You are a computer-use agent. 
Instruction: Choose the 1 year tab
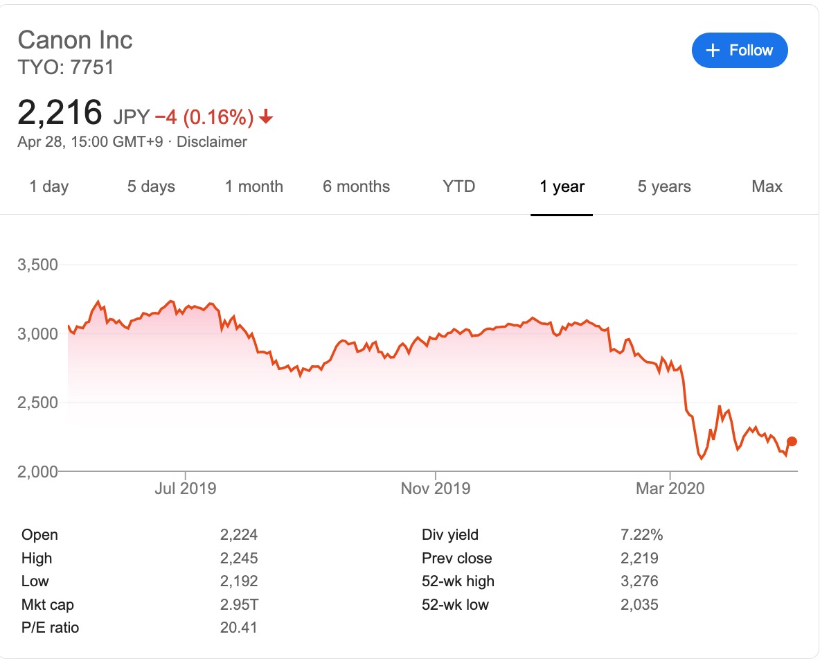(x=562, y=186)
